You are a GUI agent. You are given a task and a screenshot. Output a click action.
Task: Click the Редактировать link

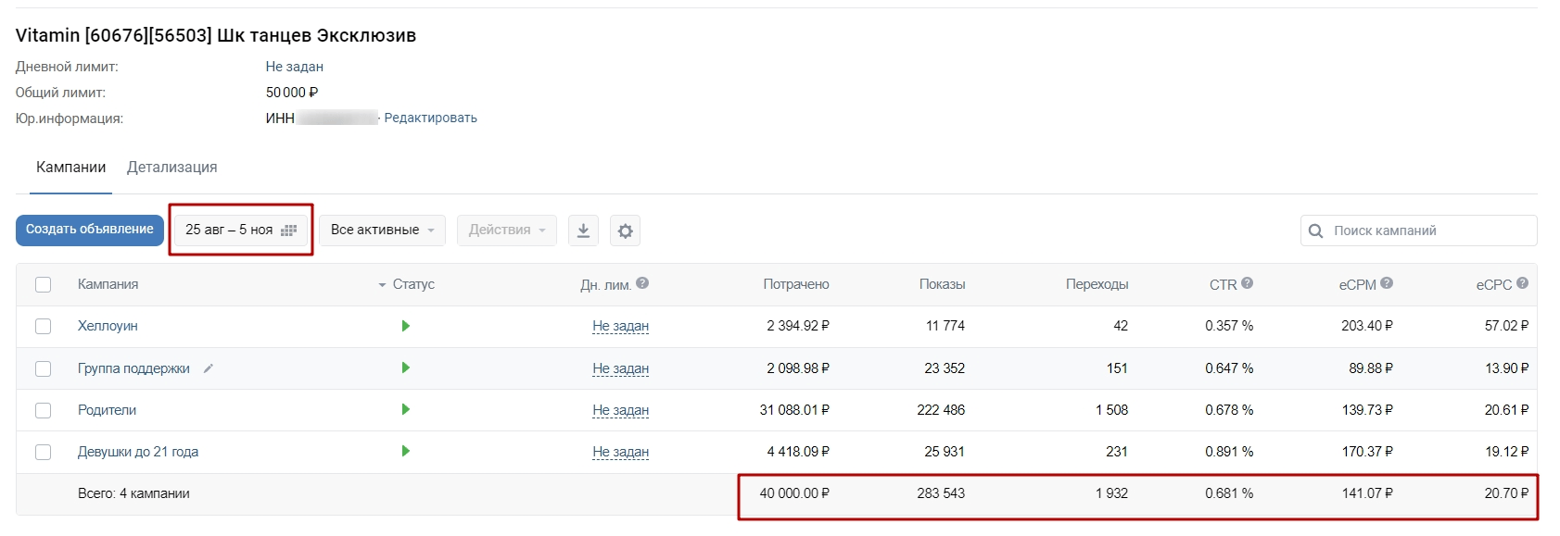click(x=430, y=118)
